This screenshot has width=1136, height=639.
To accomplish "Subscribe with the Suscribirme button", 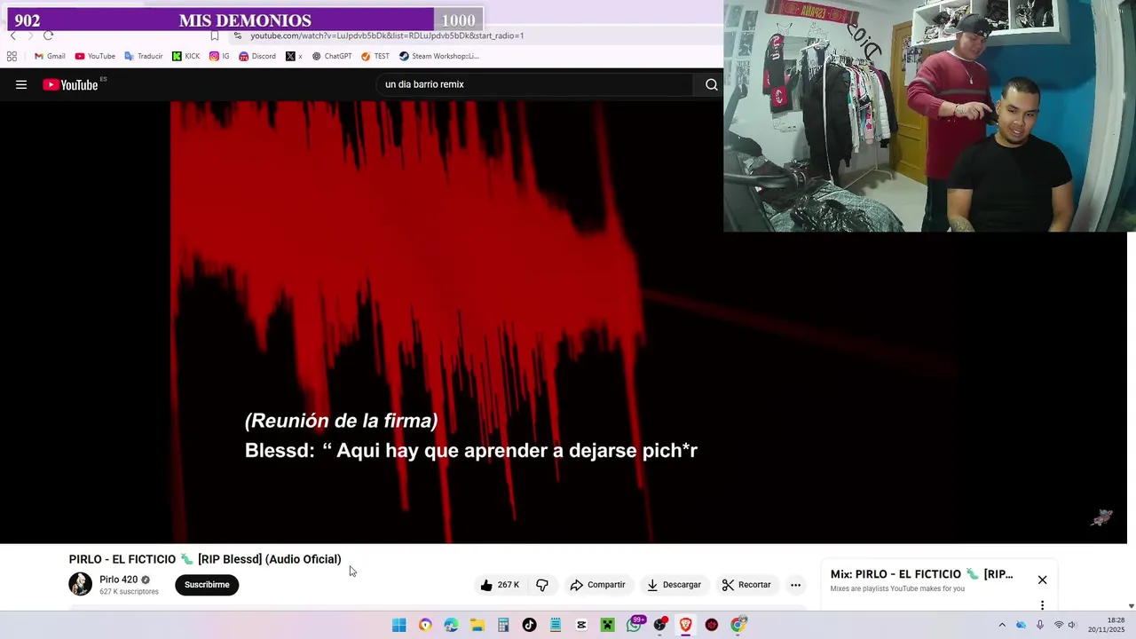I will pyautogui.click(x=207, y=585).
